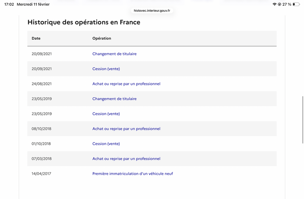
Task: Open the 07/03/2018 Achat ou reprise link
Action: coord(126,159)
